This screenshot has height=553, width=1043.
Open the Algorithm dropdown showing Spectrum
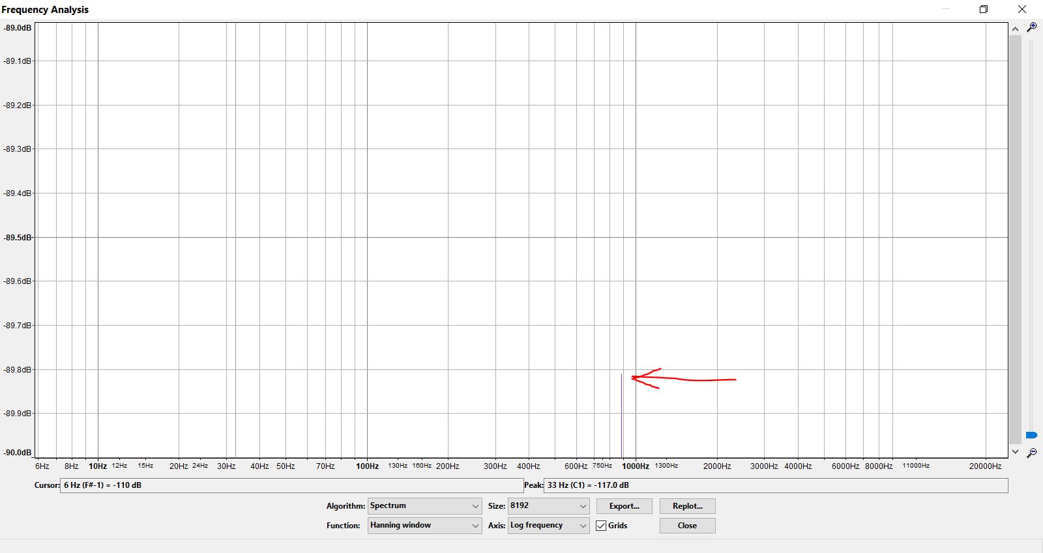point(425,506)
